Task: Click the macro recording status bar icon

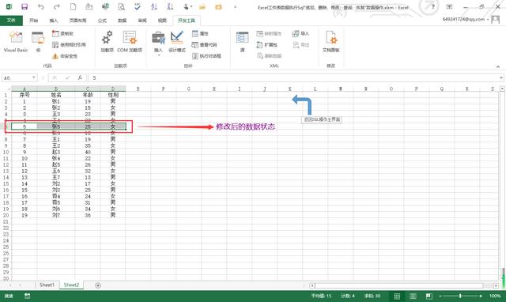Action: [27, 296]
